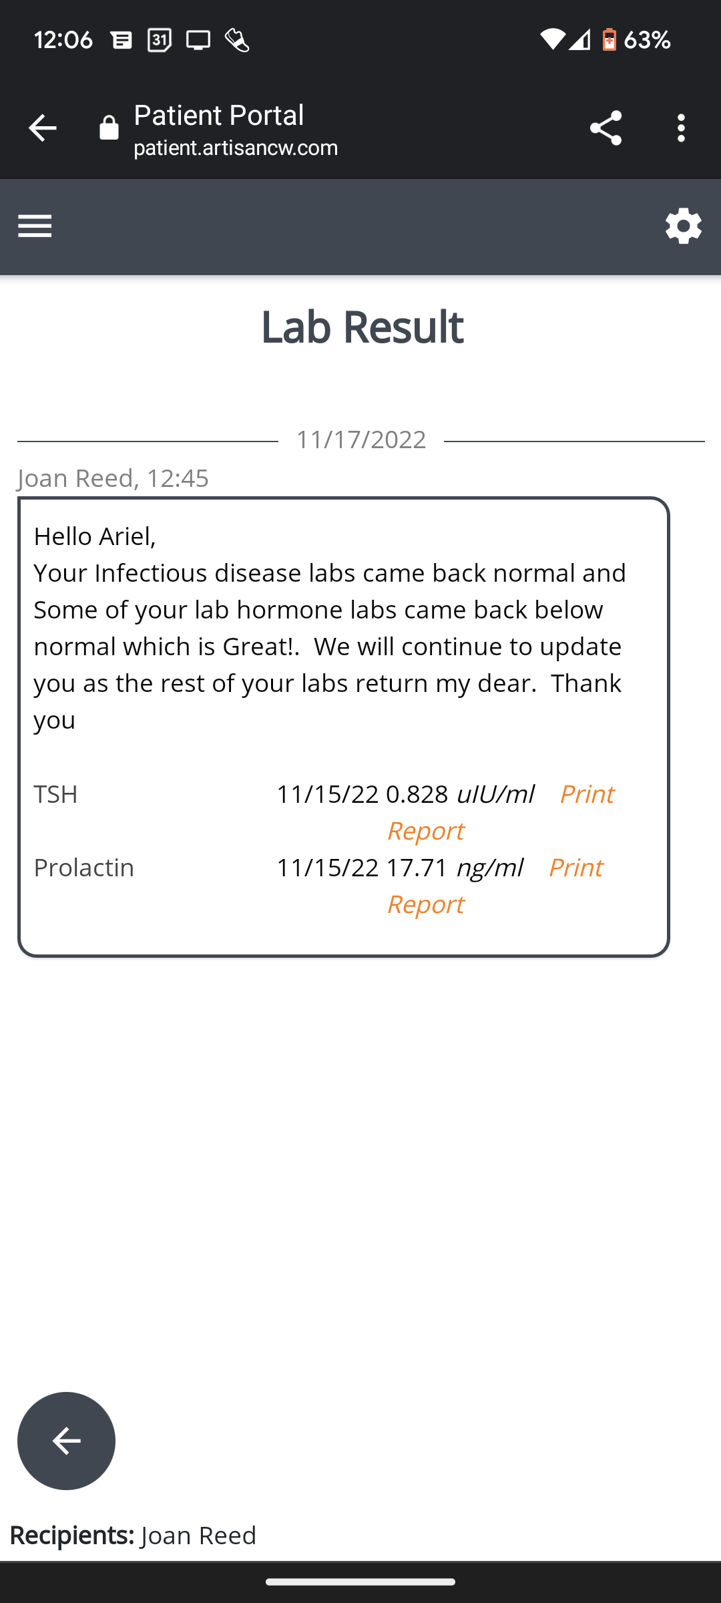Tap the lock icon by the URL

[x=109, y=128]
